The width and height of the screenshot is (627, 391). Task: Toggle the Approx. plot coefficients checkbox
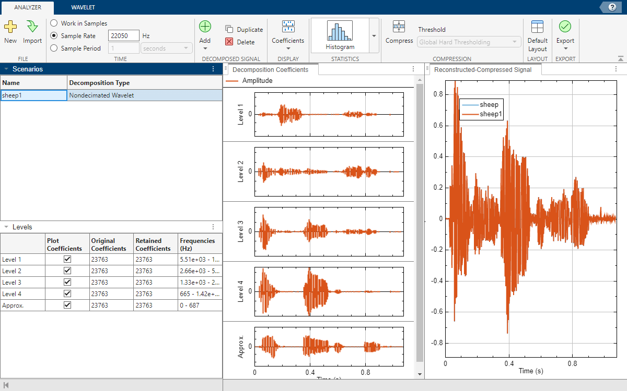pos(67,305)
